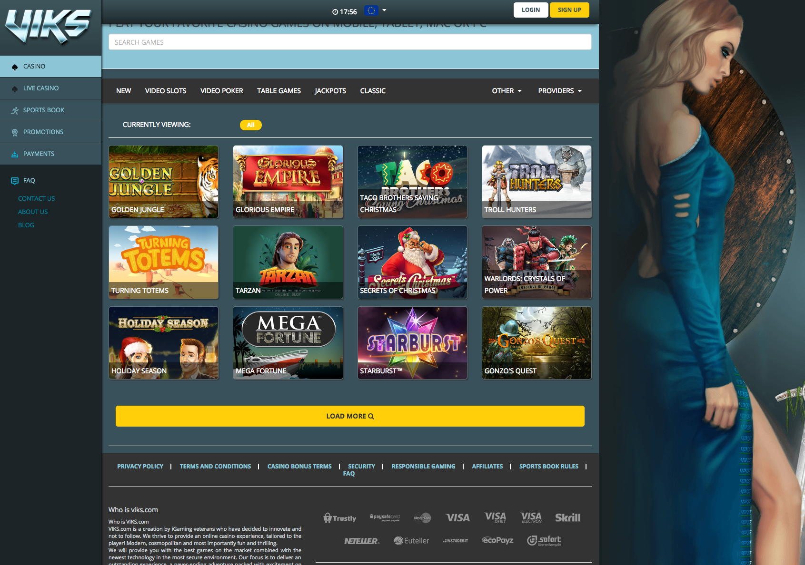Open the NEW games tab
The width and height of the screenshot is (805, 565).
(124, 91)
